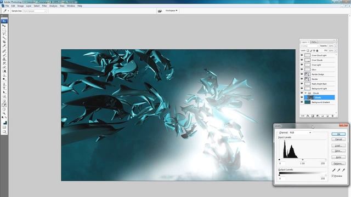Image resolution: width=351 pixels, height=197 pixels.
Task: Pick the black point eyedropper in Levels
Action: point(334,170)
